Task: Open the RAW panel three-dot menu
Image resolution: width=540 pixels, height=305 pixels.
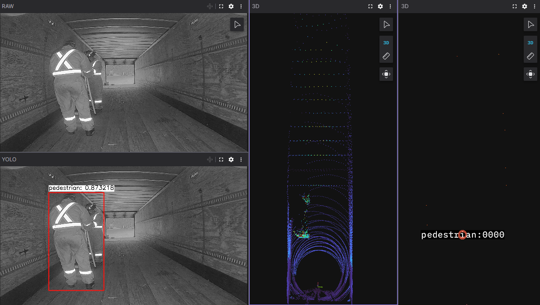Action: [x=241, y=6]
